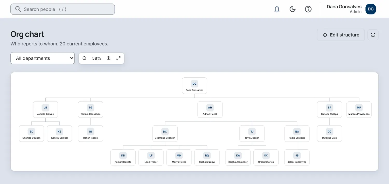Click the Leon Fraser node
Screen dimensions: 389x184
click(151, 157)
